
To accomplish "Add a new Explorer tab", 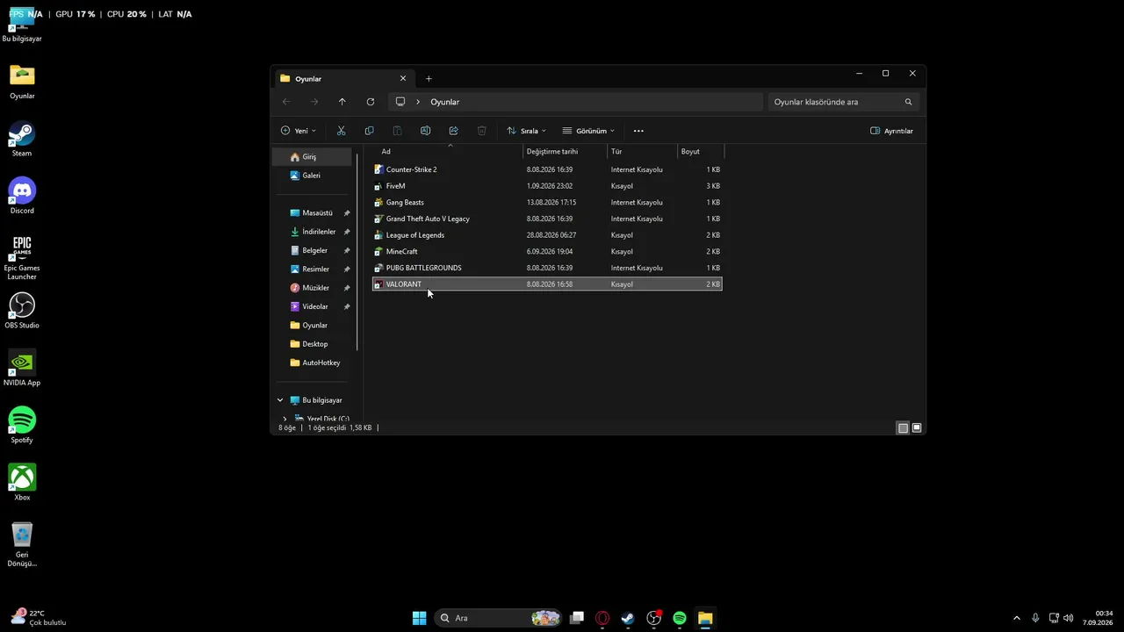I will pyautogui.click(x=429, y=79).
